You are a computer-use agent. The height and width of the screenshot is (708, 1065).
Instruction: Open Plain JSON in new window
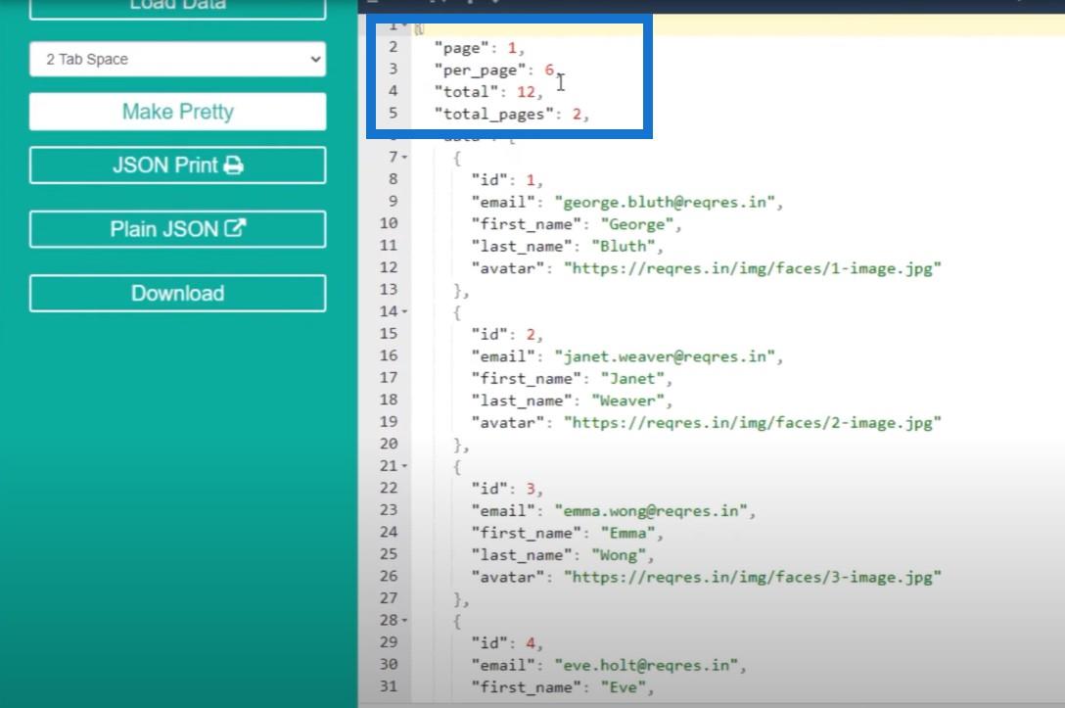click(x=177, y=229)
